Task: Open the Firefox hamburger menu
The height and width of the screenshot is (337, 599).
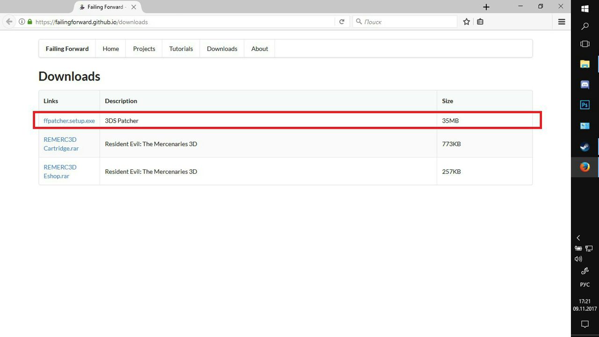Action: [x=562, y=22]
